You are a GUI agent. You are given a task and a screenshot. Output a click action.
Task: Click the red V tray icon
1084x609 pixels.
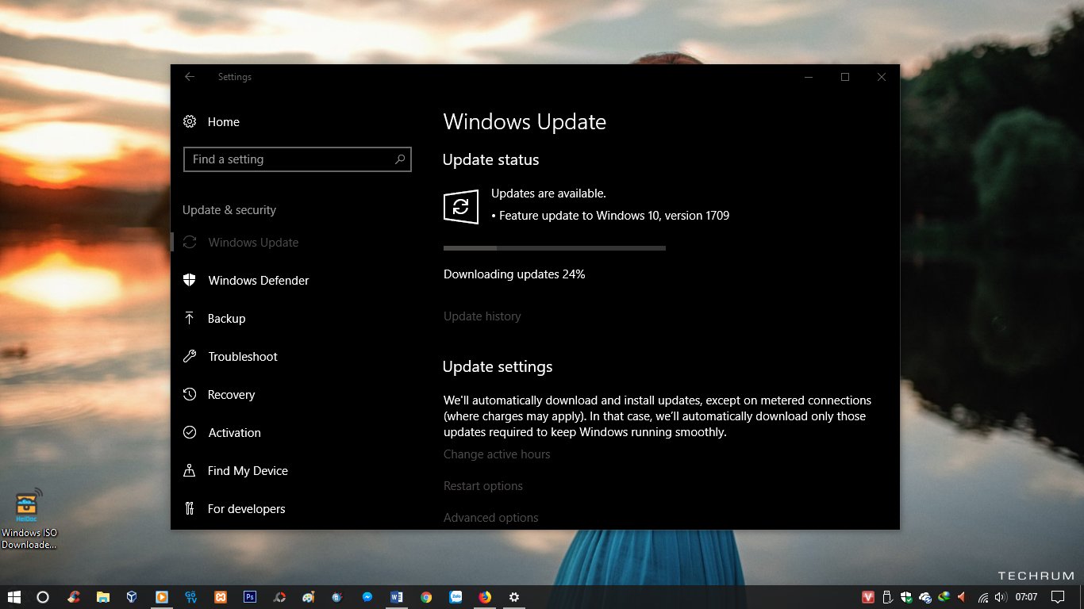[868, 597]
